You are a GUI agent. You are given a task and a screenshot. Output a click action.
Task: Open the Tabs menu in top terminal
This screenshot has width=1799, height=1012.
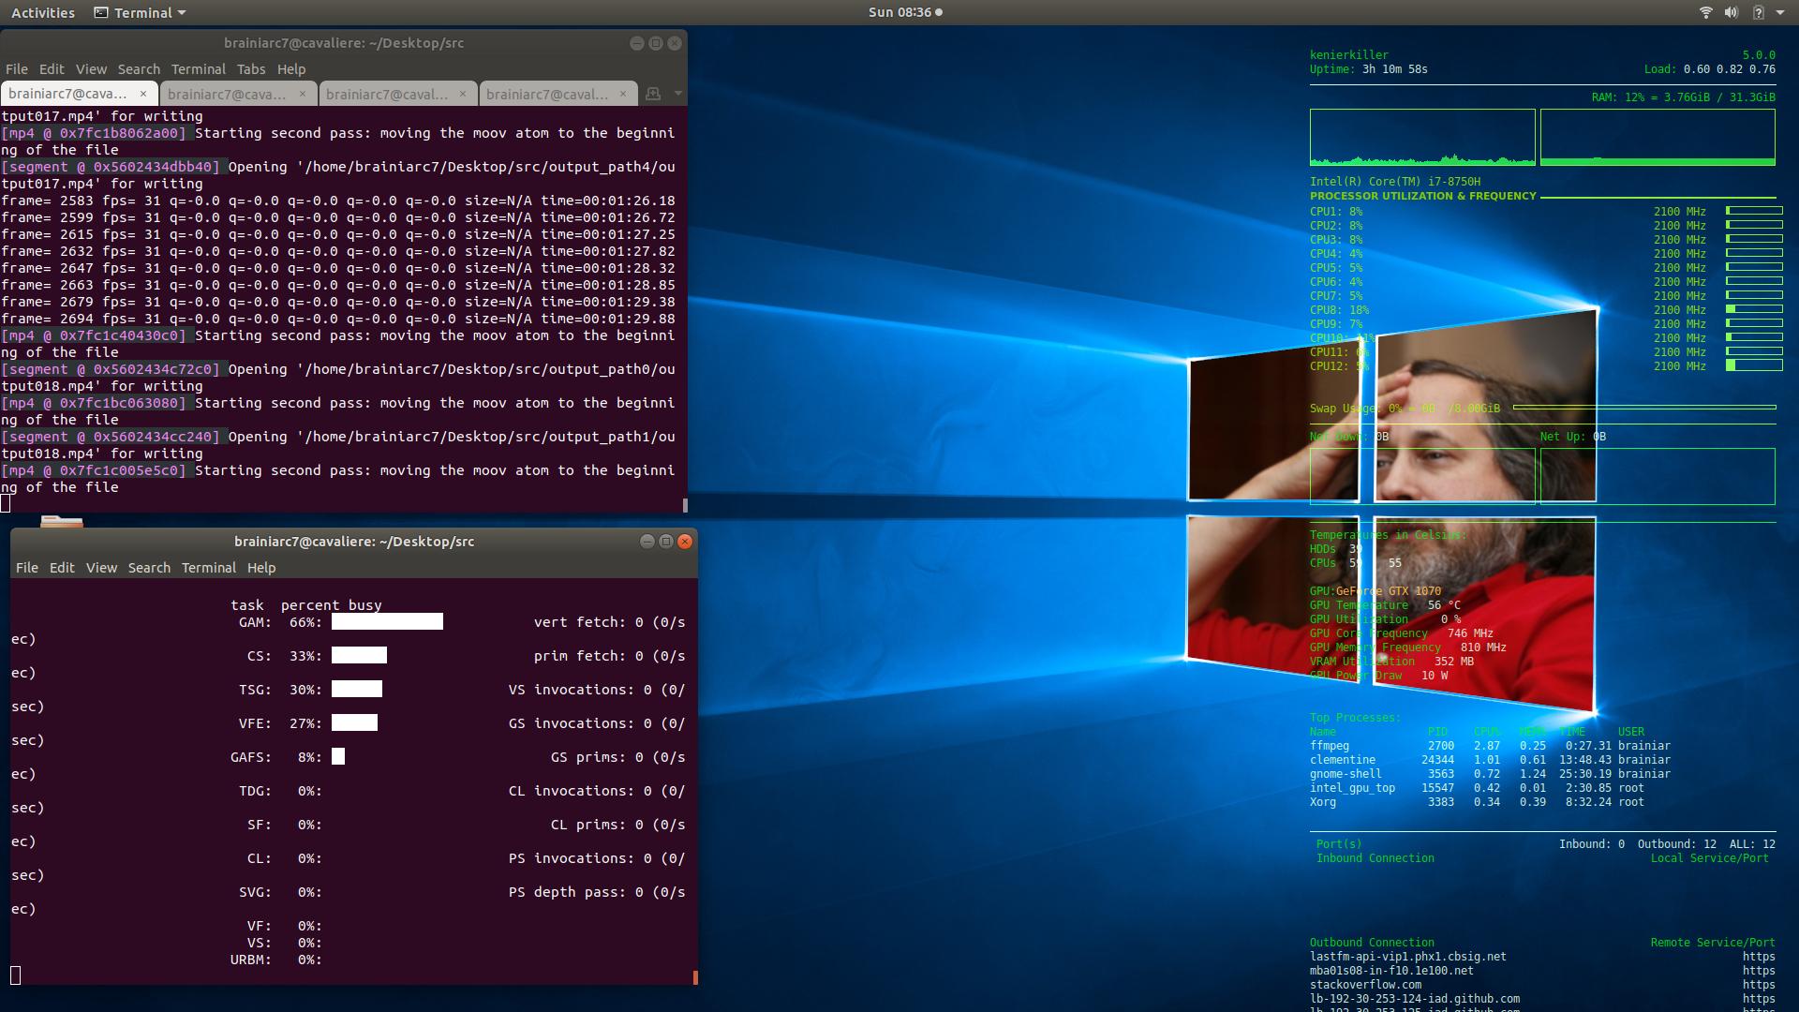click(250, 69)
